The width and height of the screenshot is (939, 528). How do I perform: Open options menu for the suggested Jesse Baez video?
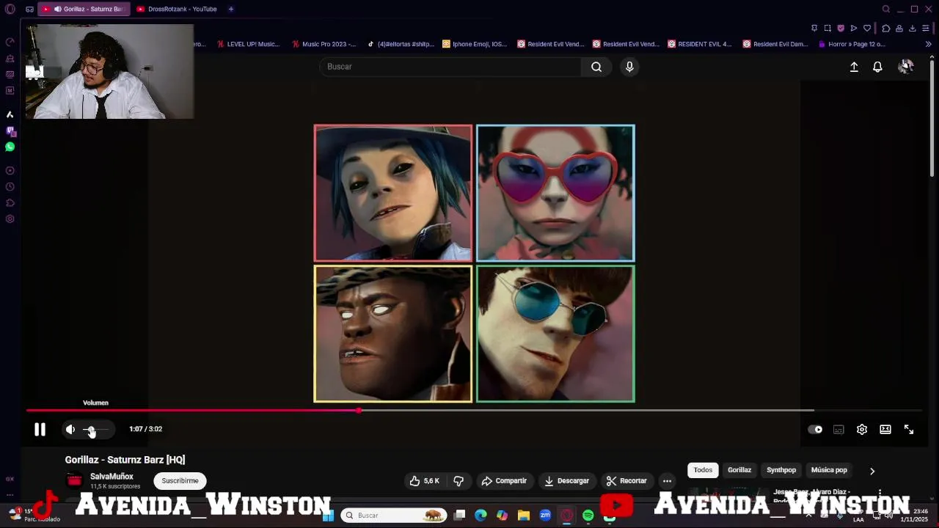click(x=880, y=494)
